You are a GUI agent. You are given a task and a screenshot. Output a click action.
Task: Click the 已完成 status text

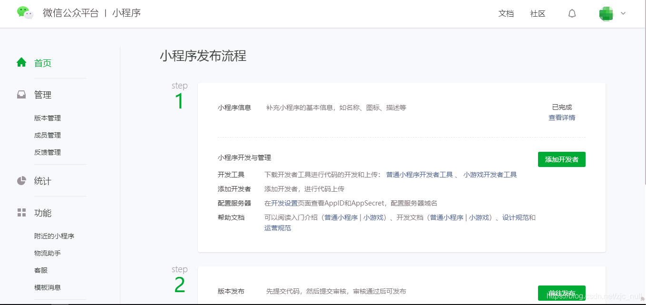point(562,108)
